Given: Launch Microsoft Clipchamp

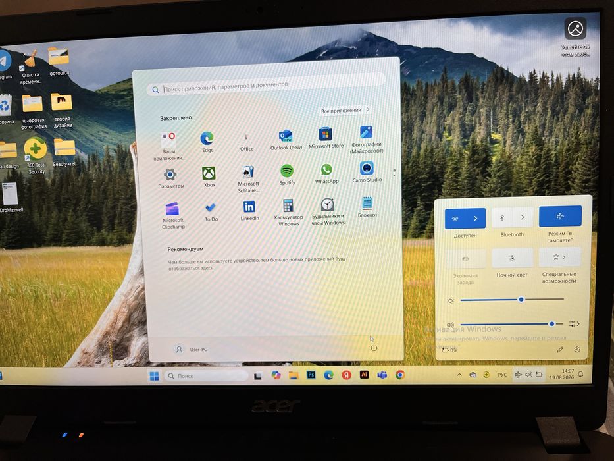Looking at the screenshot, I should point(172,215).
